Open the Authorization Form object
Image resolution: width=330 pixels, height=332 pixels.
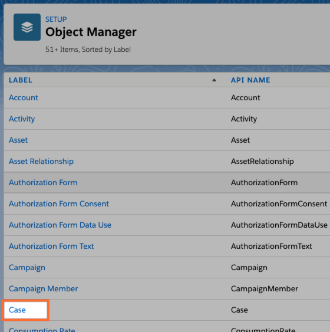(x=43, y=183)
